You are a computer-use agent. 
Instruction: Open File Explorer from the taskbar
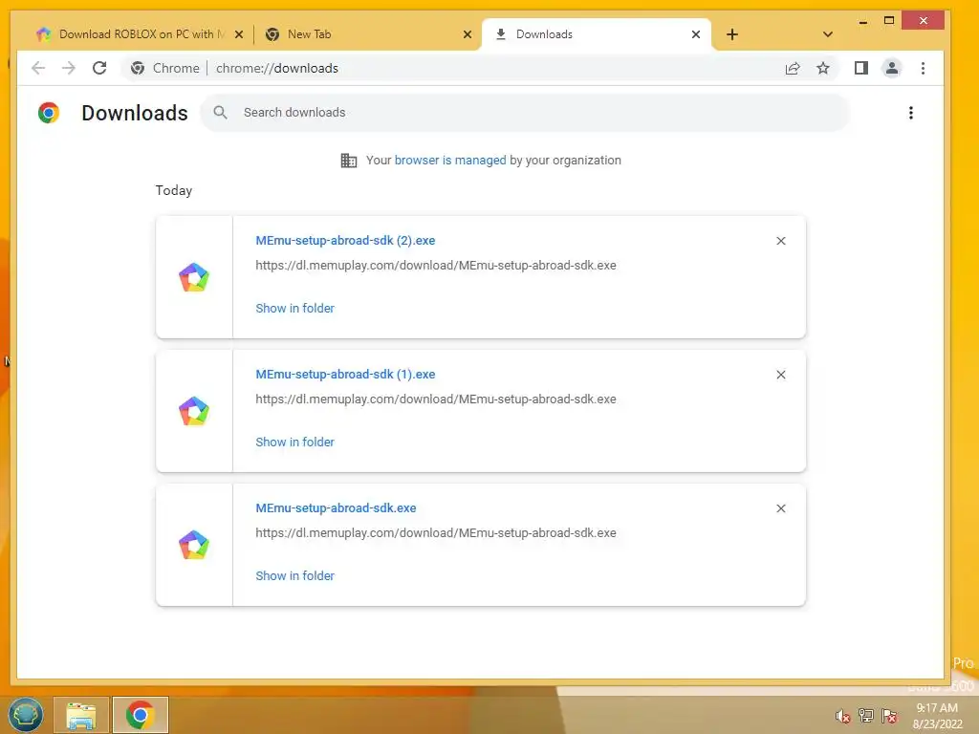point(81,715)
